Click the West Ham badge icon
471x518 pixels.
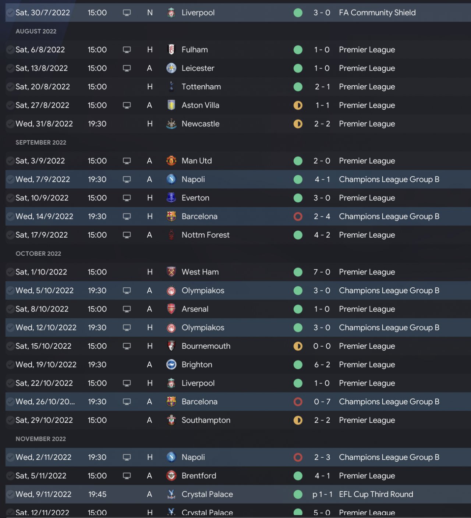pos(171,272)
